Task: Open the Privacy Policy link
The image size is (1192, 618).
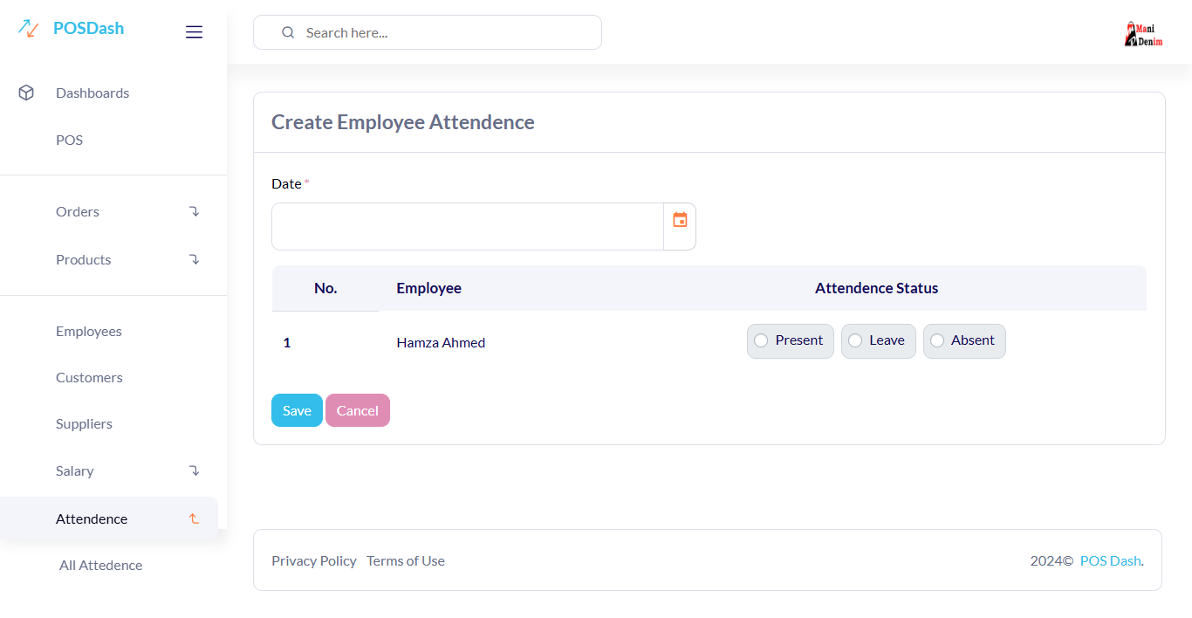Action: coord(314,560)
